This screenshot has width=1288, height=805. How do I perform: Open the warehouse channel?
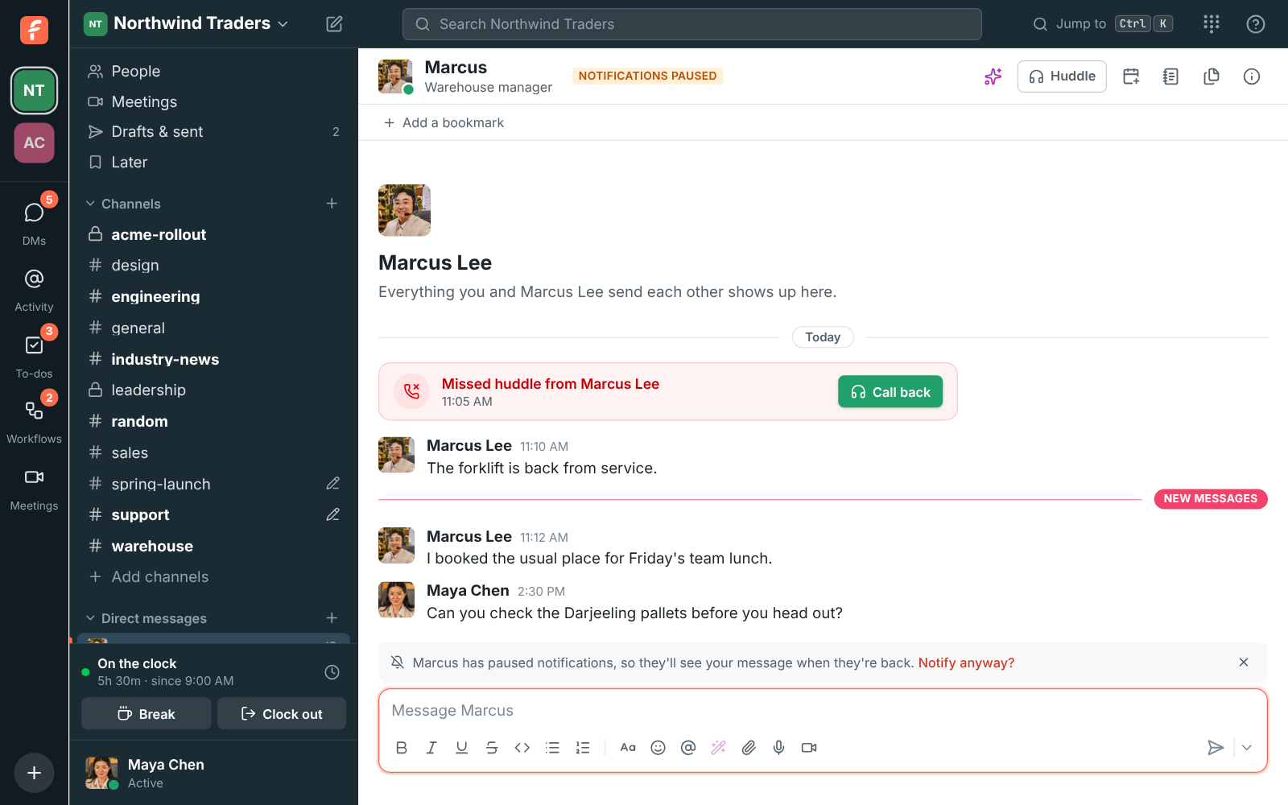click(x=213, y=546)
